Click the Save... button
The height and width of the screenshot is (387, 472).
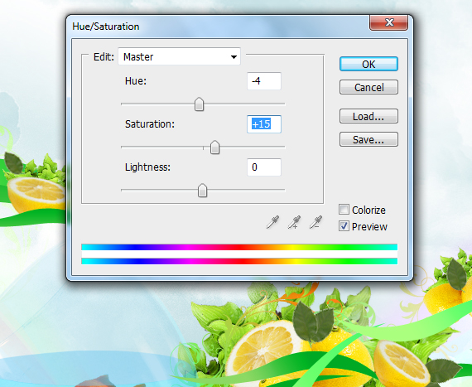(368, 139)
